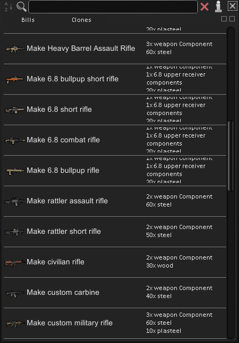Clear the search with the red X
This screenshot has height=343, width=239.
pyautogui.click(x=204, y=6)
